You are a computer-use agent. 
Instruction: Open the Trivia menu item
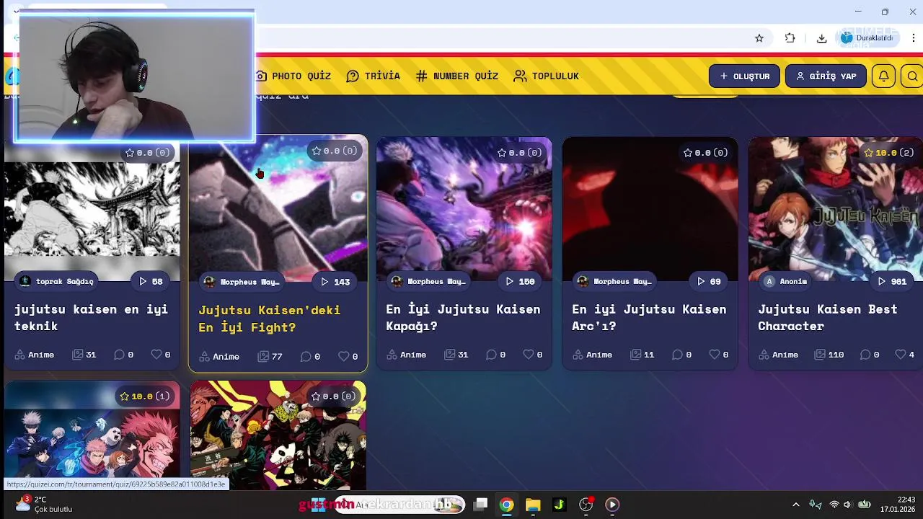click(x=373, y=76)
